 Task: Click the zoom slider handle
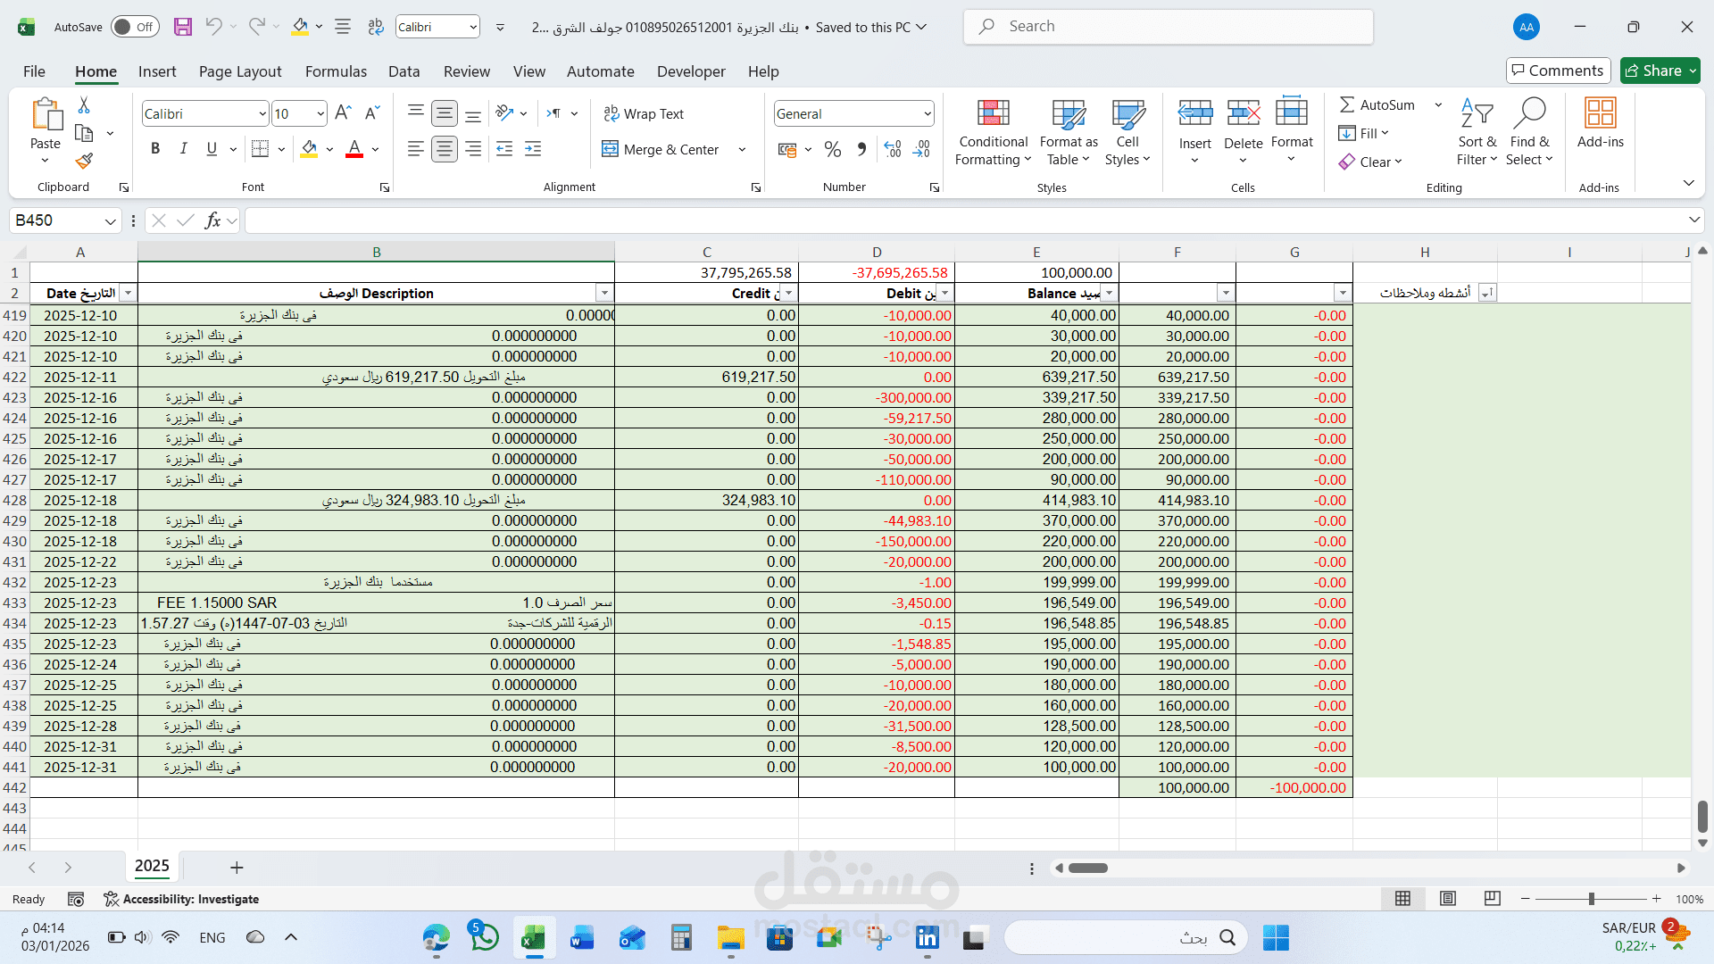coord(1592,899)
